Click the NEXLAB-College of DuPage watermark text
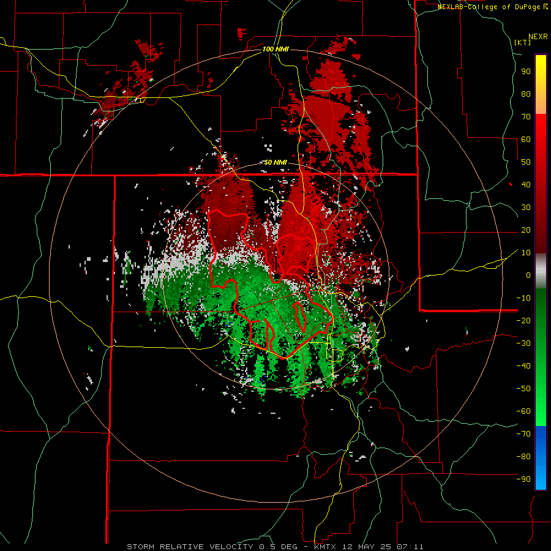Viewport: 551px width, 551px height. 492,7
